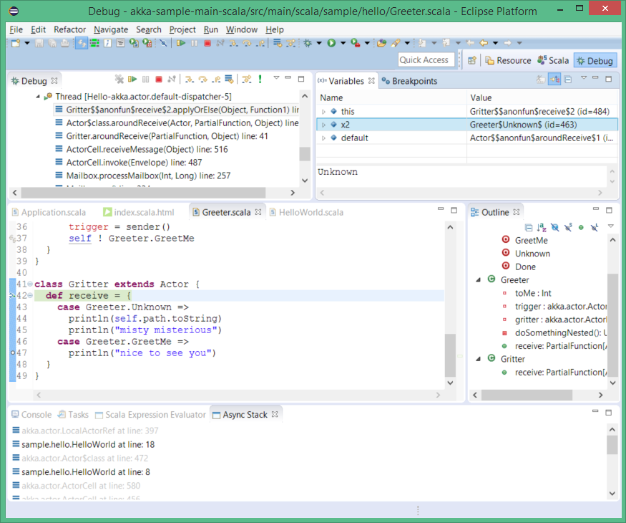Toggle Hide Fields in the Outline toolbar

coord(554,227)
